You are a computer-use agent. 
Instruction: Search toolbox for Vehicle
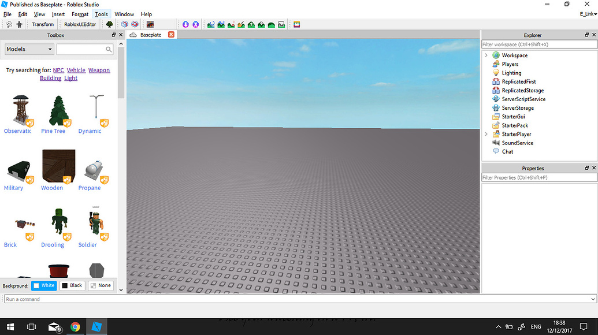pyautogui.click(x=76, y=70)
